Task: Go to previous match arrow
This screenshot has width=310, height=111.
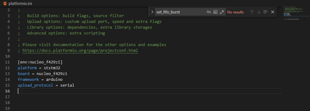Action: click(x=252, y=12)
